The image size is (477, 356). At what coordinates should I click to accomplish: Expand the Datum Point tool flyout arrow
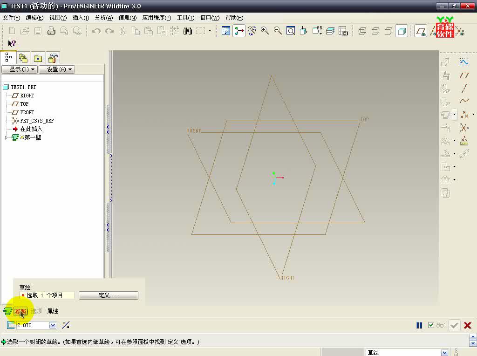pyautogui.click(x=473, y=115)
